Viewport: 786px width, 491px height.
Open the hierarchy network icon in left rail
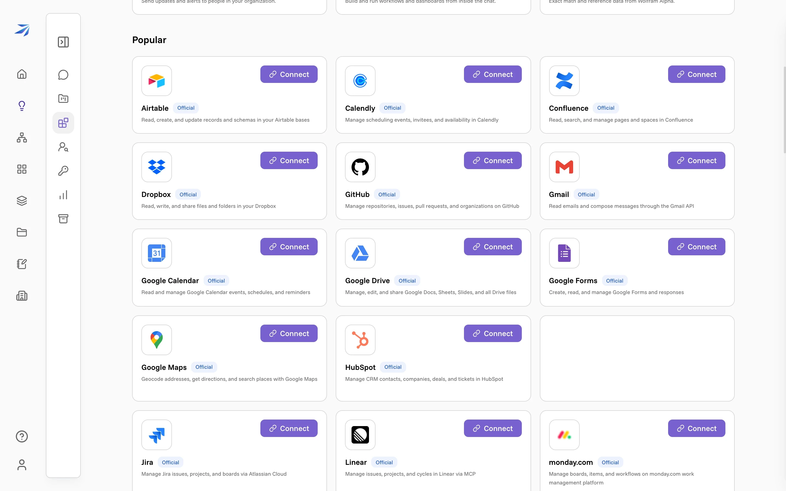(x=22, y=137)
